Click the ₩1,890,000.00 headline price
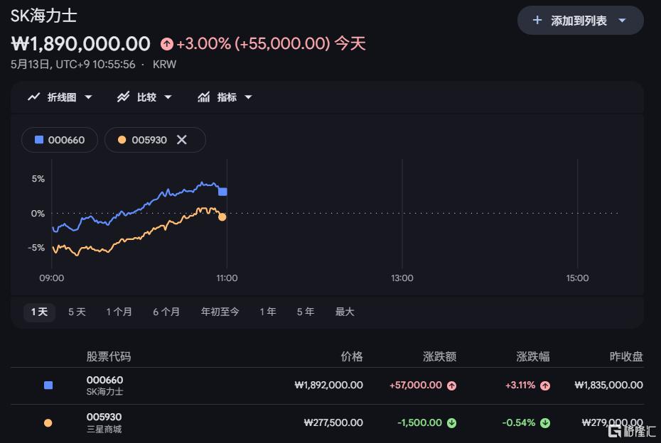661x443 pixels. click(x=80, y=44)
